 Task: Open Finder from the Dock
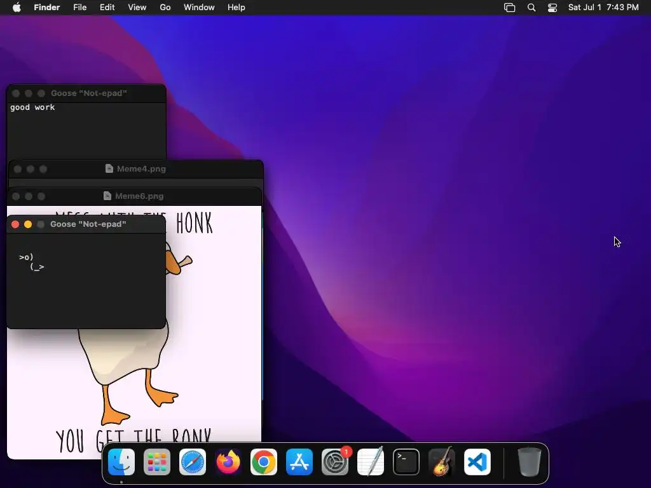click(x=121, y=462)
